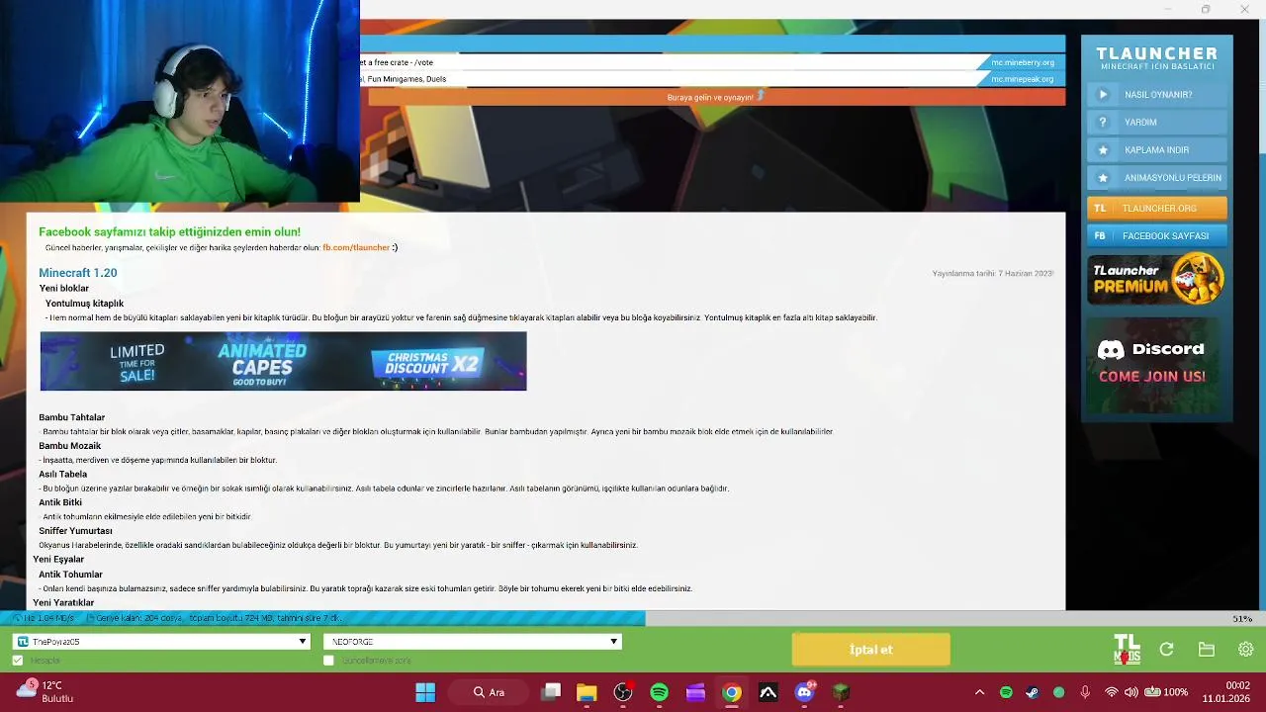Screen dimensions: 1266x712
Task: Click the İptal et button
Action: pyautogui.click(x=871, y=650)
